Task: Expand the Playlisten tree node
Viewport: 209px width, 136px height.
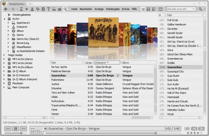Action: [4, 83]
